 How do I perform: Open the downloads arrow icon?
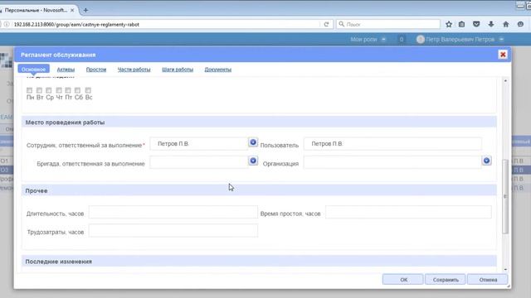[490, 24]
